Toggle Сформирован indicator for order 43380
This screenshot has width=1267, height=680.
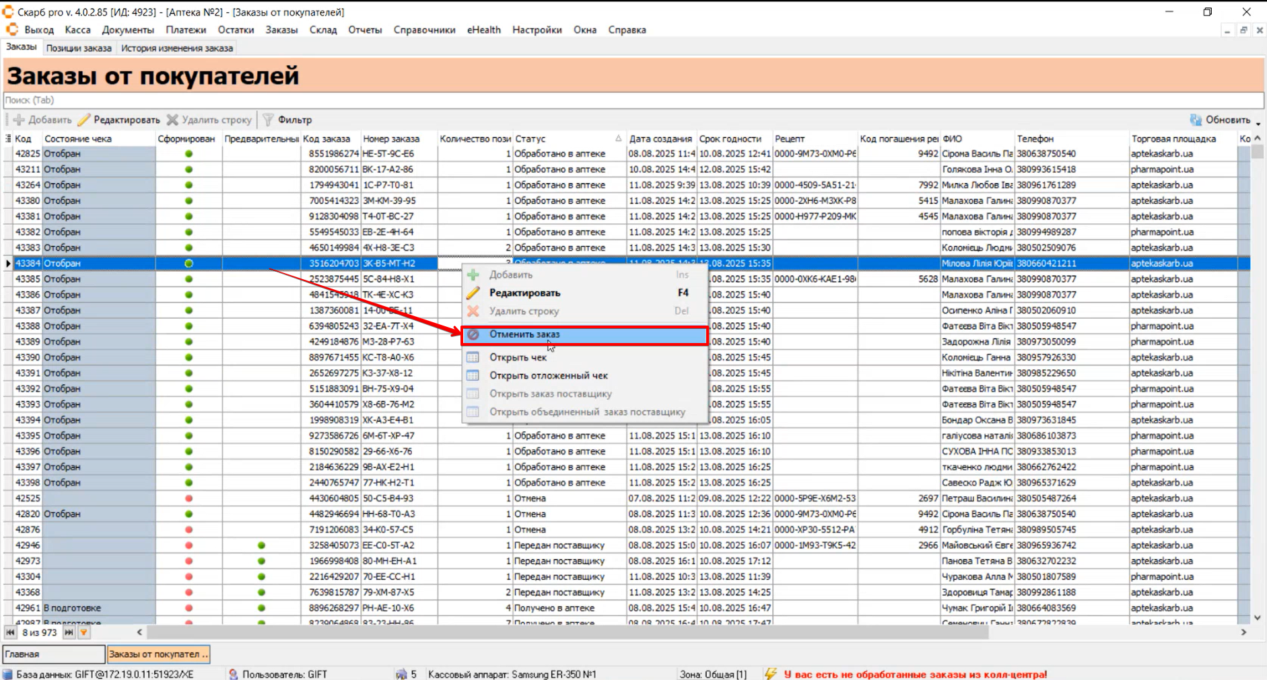point(189,200)
